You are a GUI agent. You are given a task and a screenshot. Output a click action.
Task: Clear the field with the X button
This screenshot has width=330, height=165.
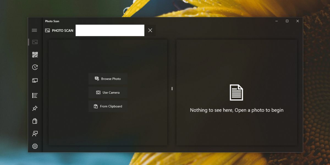pos(150,30)
